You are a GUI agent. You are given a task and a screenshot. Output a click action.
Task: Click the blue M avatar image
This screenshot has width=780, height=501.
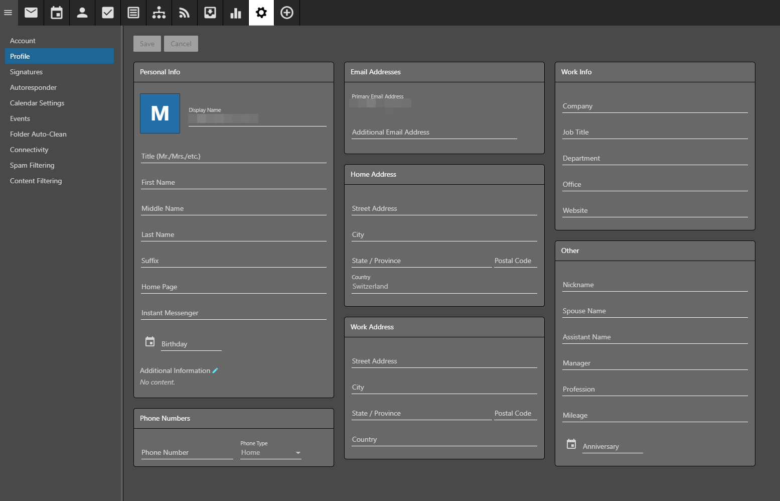point(160,113)
